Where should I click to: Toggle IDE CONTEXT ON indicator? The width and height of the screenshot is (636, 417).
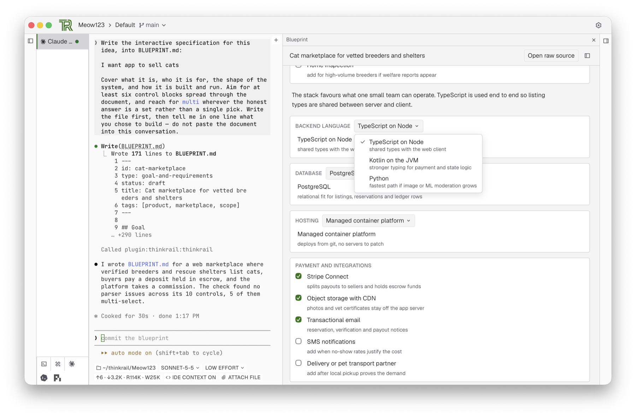point(191,377)
